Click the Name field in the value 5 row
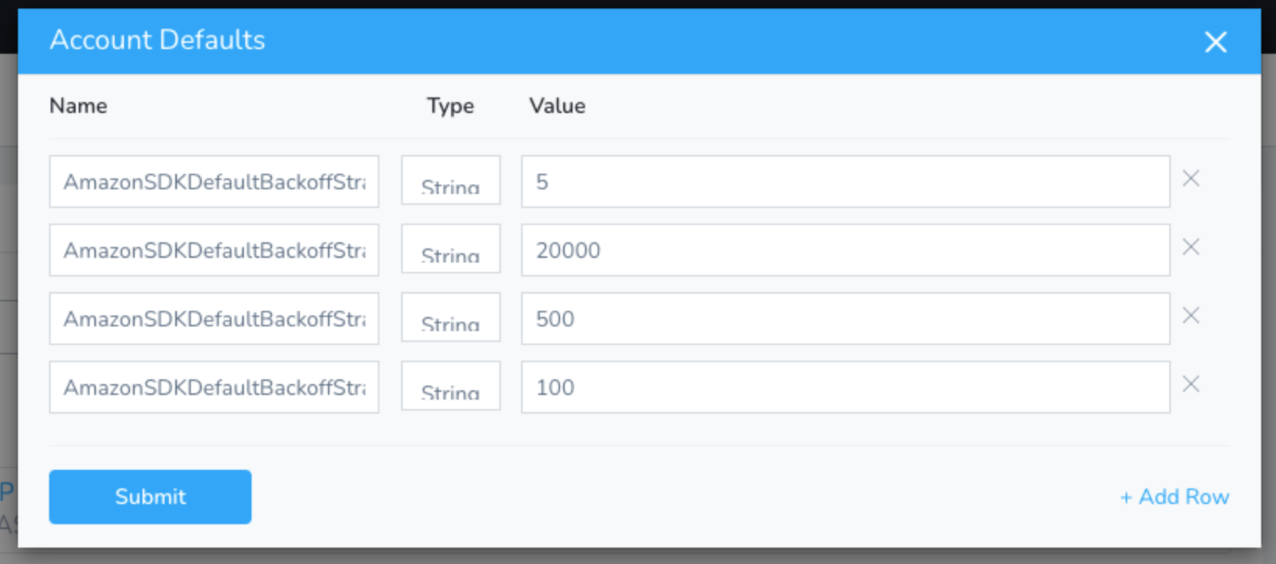Image resolution: width=1276 pixels, height=564 pixels. [214, 182]
